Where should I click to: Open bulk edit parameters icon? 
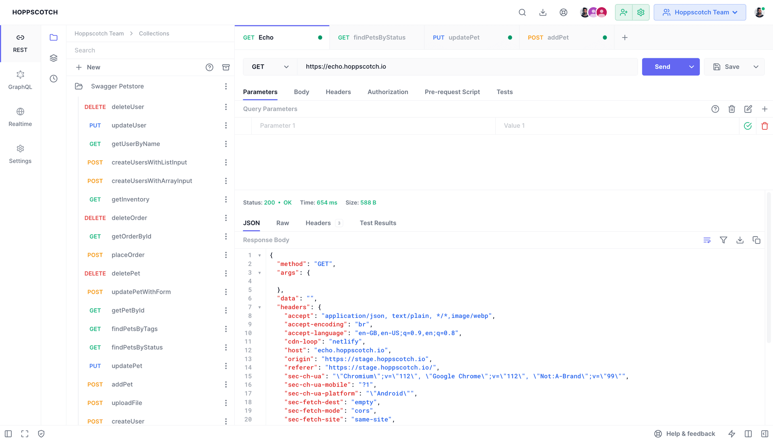tap(748, 109)
